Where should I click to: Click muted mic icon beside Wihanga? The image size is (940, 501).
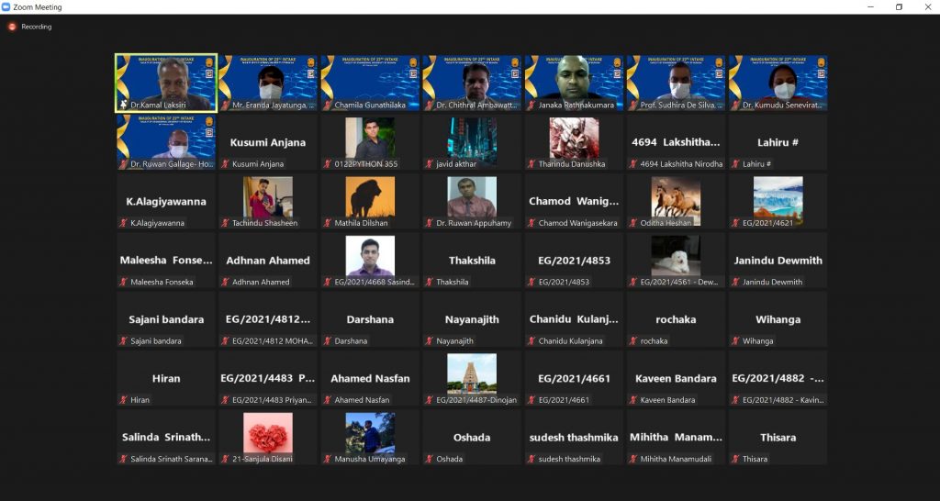click(735, 341)
